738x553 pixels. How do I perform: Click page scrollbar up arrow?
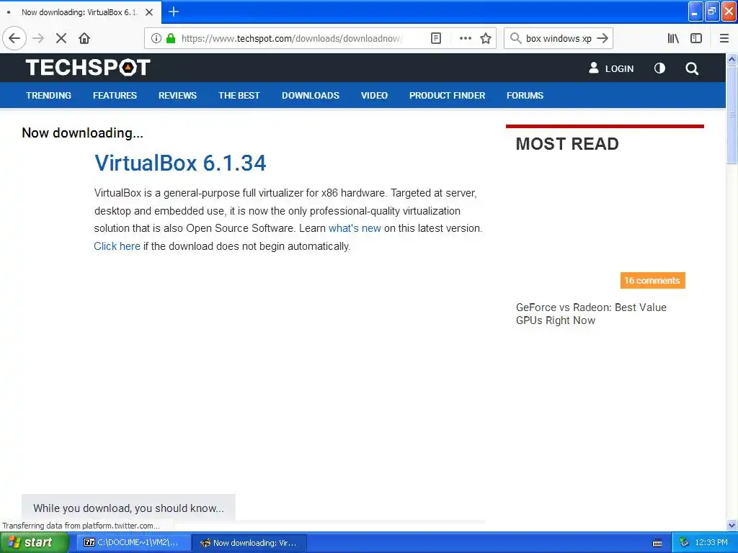pyautogui.click(x=732, y=59)
